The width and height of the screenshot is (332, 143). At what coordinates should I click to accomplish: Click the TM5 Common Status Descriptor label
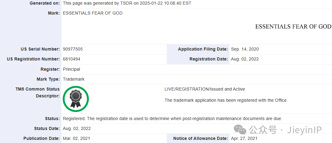[38, 92]
